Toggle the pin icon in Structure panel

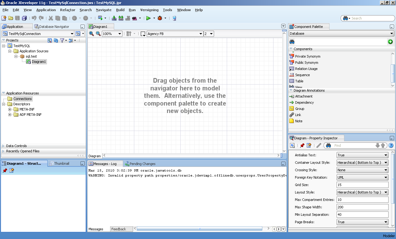pyautogui.click(x=5, y=171)
